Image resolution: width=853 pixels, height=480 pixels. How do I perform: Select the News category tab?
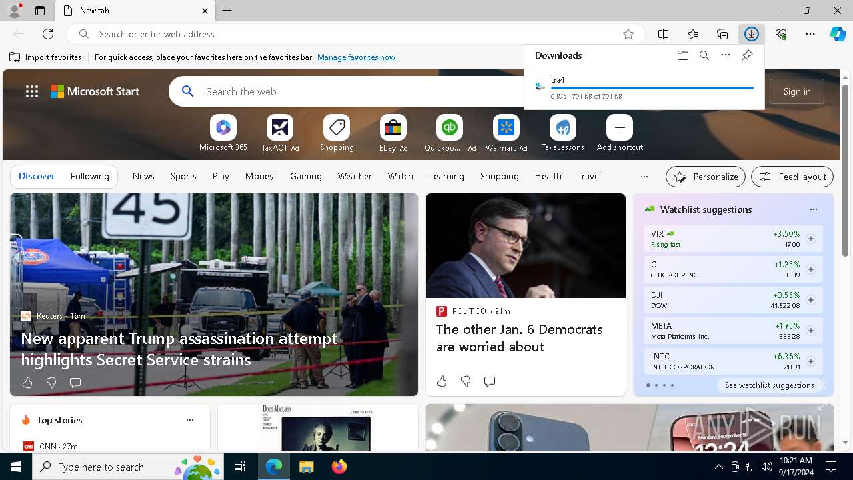click(x=143, y=176)
